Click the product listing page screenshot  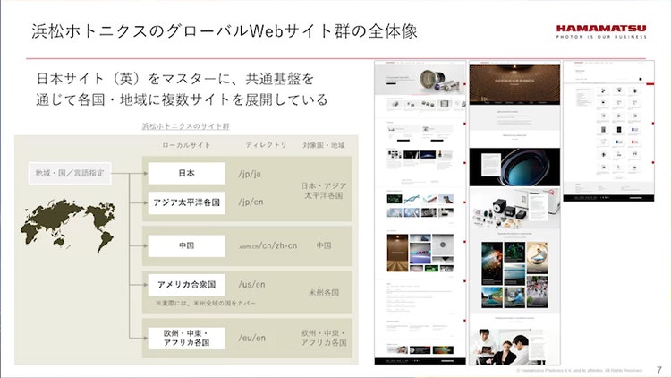608,131
